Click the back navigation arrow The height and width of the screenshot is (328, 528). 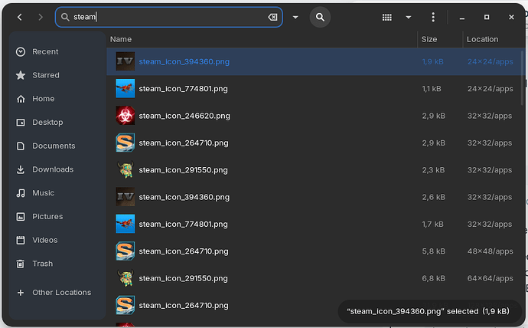click(x=19, y=17)
